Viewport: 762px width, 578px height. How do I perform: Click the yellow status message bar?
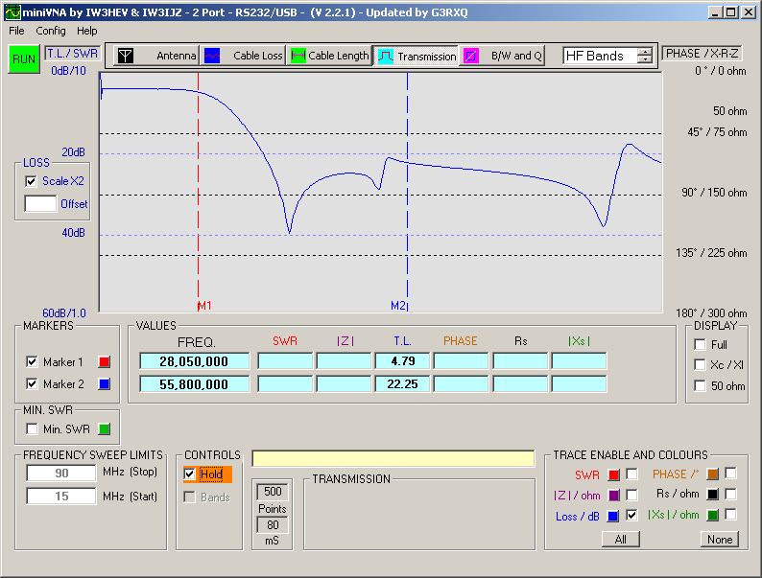(393, 458)
